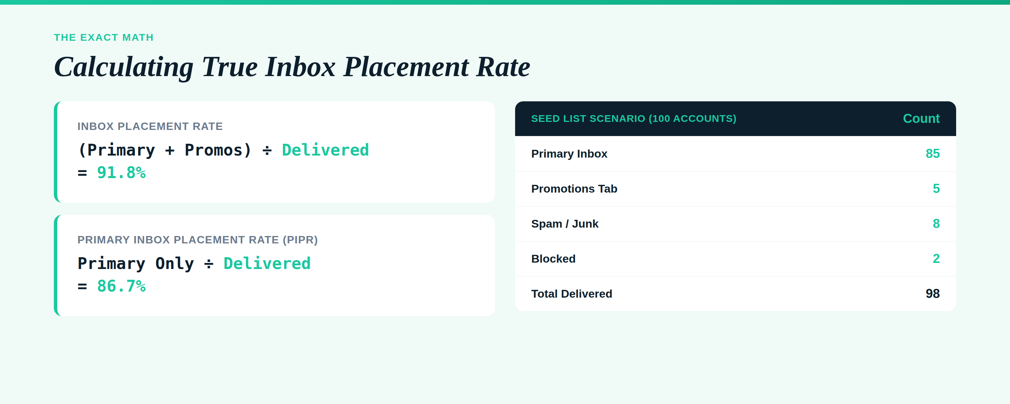Click 'THE EXACT MATH' eyebrow label
The image size is (1010, 404).
click(103, 37)
